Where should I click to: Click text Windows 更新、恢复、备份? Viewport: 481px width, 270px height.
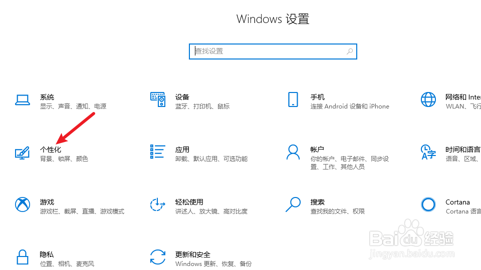pos(213,263)
